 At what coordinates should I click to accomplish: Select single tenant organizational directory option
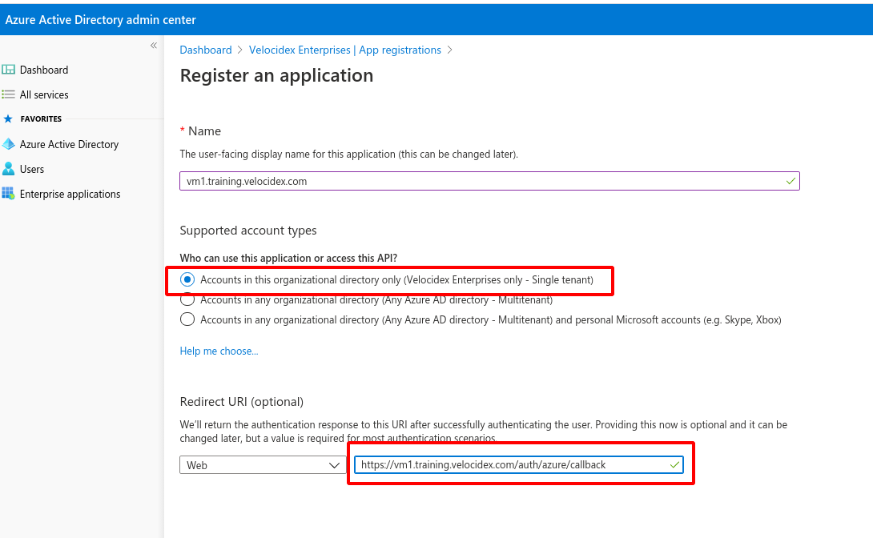click(x=187, y=279)
